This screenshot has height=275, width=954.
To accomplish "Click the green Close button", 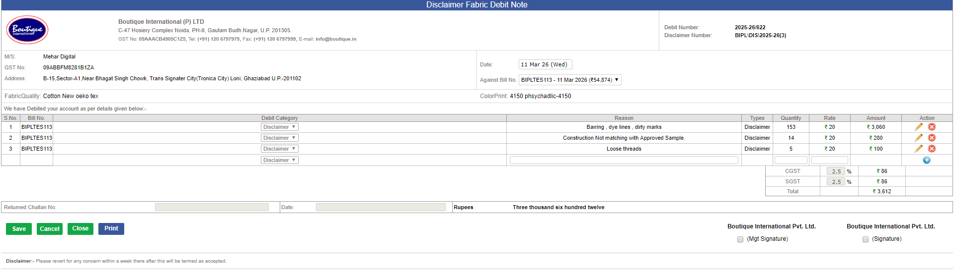I will (x=80, y=229).
